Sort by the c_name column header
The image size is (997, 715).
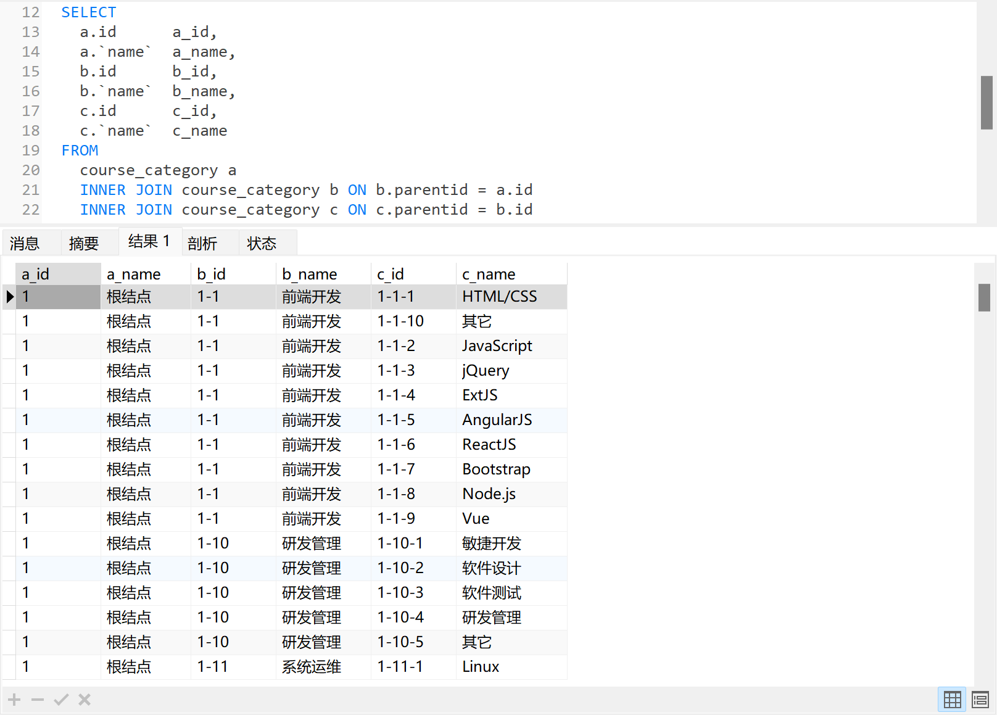(511, 274)
